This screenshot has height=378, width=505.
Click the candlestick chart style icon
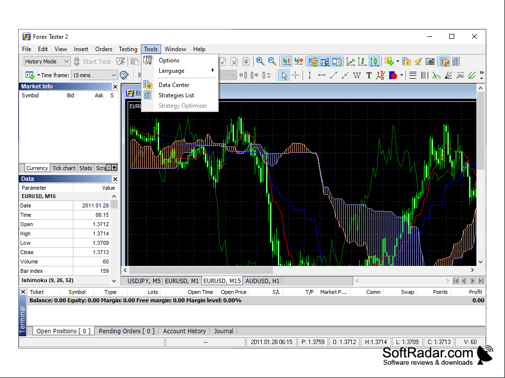point(374,61)
